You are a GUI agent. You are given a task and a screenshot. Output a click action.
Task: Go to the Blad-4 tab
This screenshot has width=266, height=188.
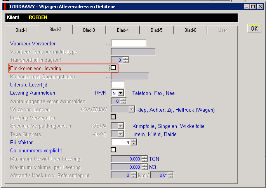pyautogui.click(x=123, y=30)
